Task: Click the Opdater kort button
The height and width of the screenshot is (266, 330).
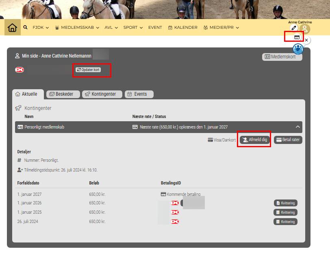Action: click(88, 70)
